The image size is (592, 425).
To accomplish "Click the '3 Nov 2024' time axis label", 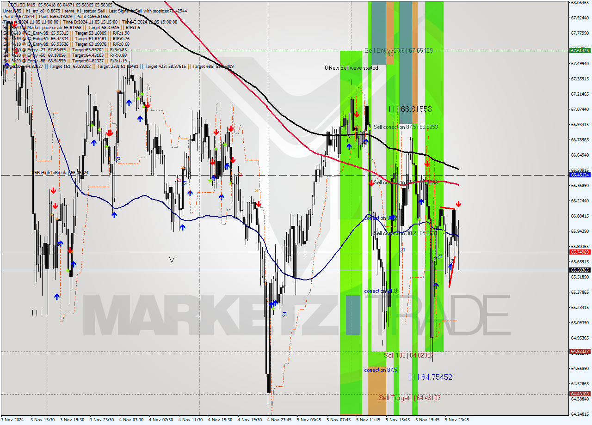I will [x=12, y=420].
